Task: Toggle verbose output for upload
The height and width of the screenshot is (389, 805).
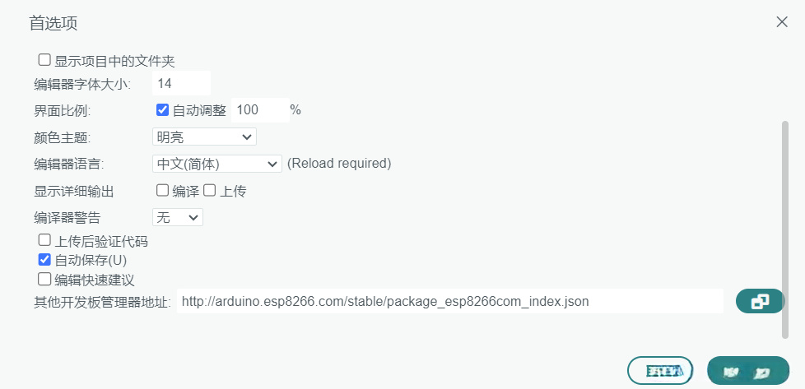Action: point(209,191)
